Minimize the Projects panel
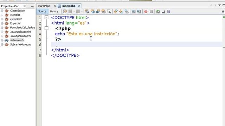Image resolution: width=225 pixels, height=126 pixels. [x=32, y=6]
